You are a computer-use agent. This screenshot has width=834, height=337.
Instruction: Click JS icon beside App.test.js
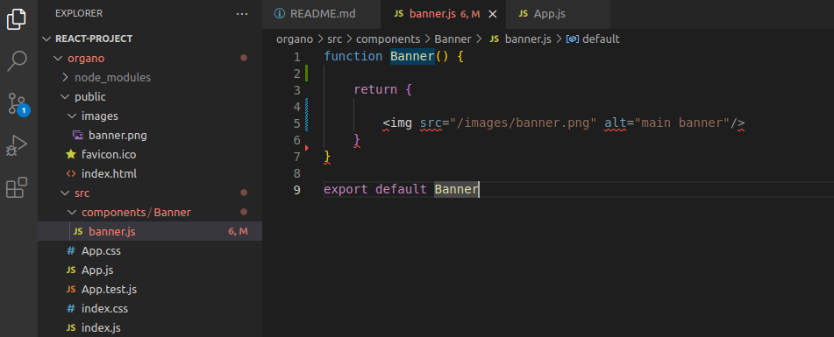click(x=71, y=289)
